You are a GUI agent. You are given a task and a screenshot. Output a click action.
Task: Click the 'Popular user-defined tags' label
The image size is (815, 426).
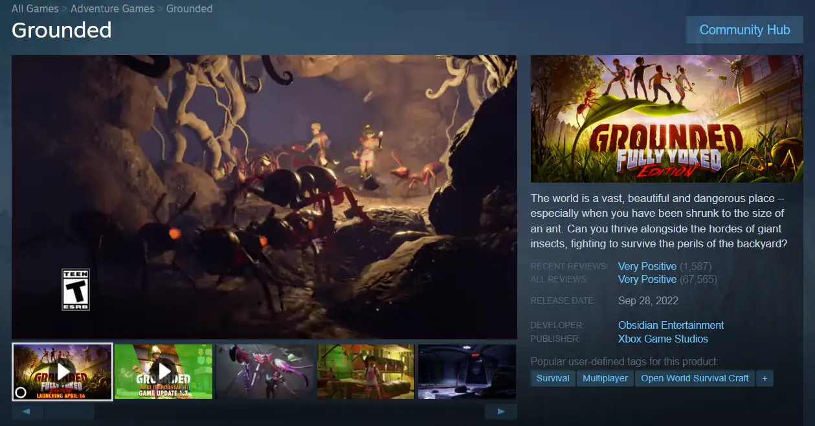click(x=625, y=362)
